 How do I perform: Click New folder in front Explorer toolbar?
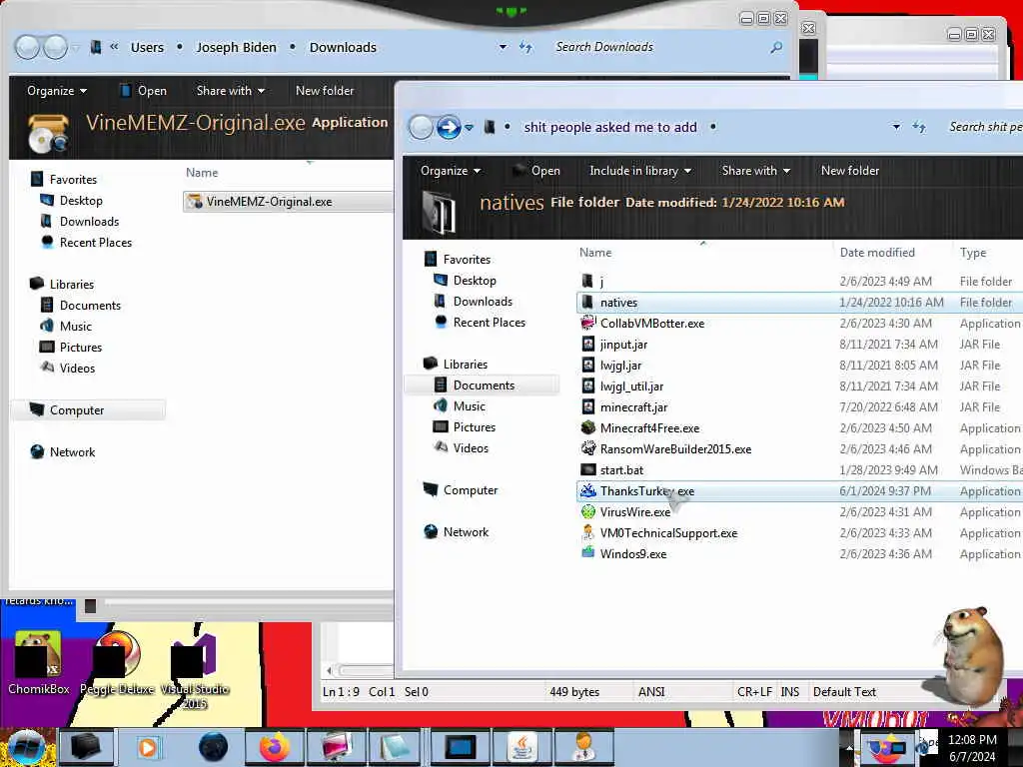849,170
